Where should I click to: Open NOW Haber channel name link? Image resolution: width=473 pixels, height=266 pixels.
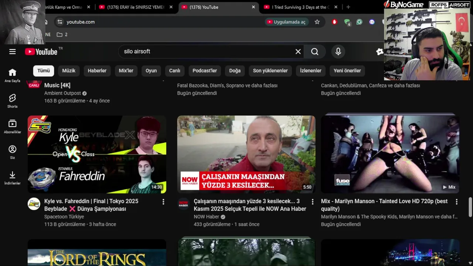(207, 216)
